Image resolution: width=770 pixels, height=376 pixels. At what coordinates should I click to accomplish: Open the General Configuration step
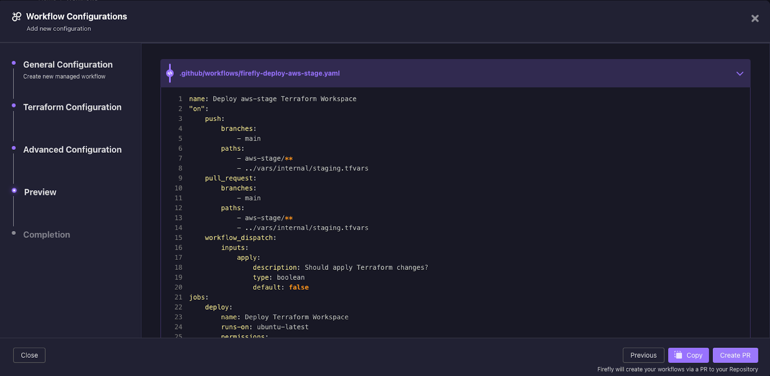(x=68, y=64)
